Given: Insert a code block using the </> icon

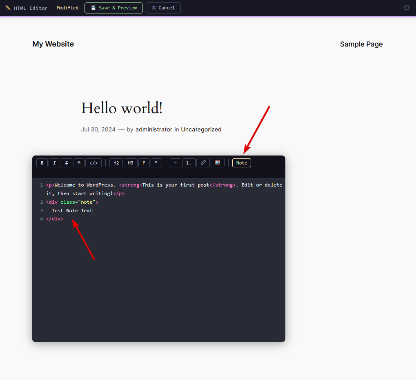Looking at the screenshot, I should click(x=93, y=162).
